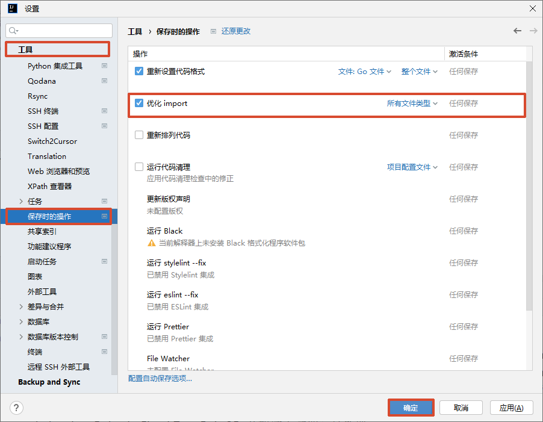
Task: Expand the 数据库 tree node
Action: tap(22, 321)
